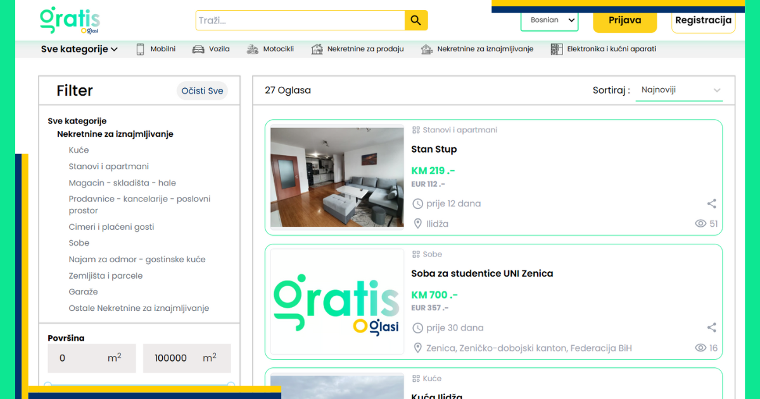This screenshot has width=760, height=399.
Task: Click the magnifier search button
Action: coord(416,20)
